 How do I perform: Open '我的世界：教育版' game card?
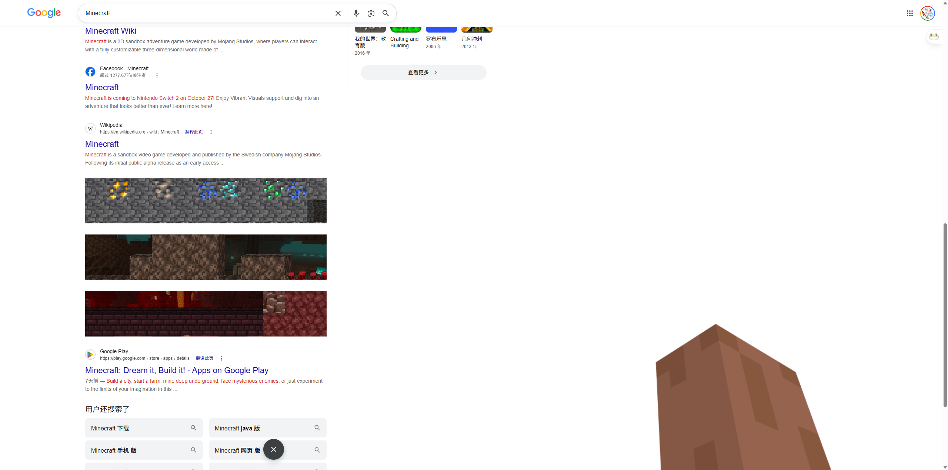pos(370,41)
